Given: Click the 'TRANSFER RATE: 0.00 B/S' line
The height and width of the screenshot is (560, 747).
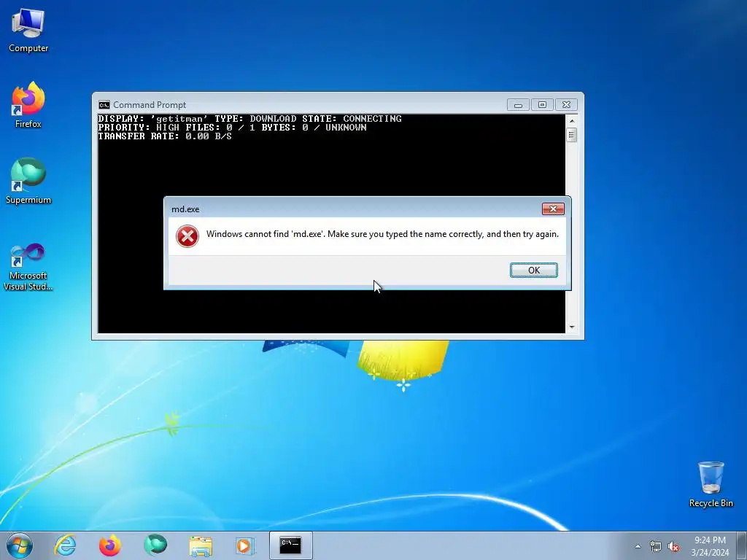Looking at the screenshot, I should (165, 136).
